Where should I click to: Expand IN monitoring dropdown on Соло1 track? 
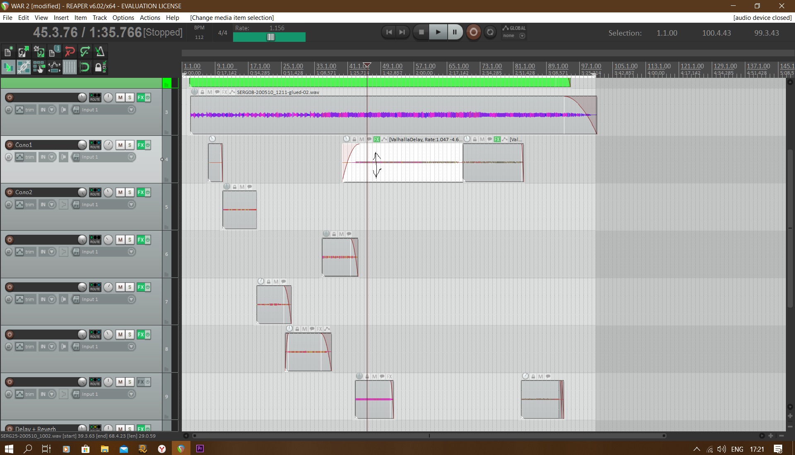point(52,157)
